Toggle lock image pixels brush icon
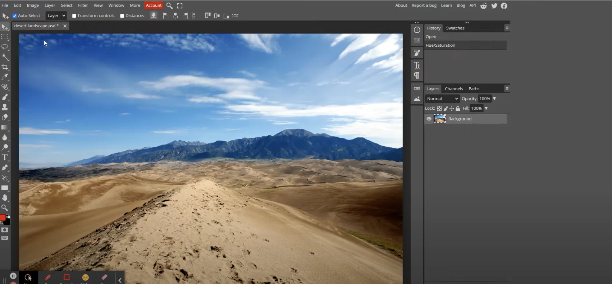Screen dimensions: 612x284 pyautogui.click(x=446, y=108)
